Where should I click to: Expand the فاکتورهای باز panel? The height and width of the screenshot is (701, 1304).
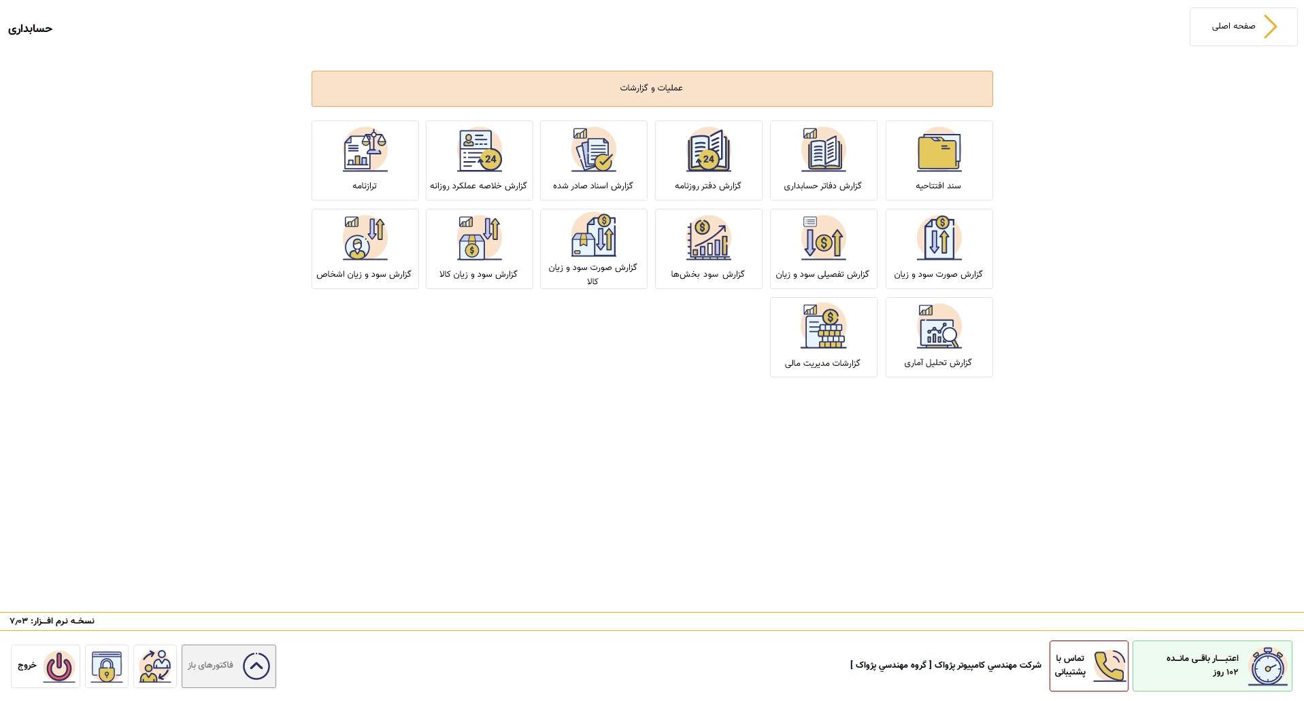click(x=229, y=666)
